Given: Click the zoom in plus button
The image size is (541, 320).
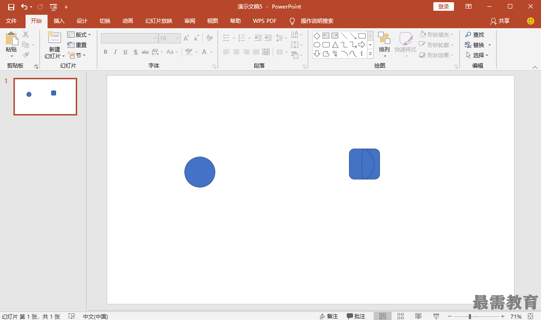Looking at the screenshot, I should coord(503,316).
